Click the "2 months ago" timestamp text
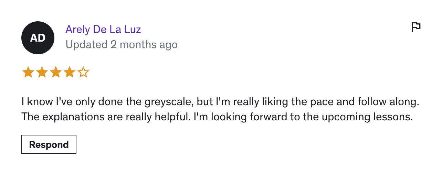Viewport: 442px width, 176px height. [144, 45]
